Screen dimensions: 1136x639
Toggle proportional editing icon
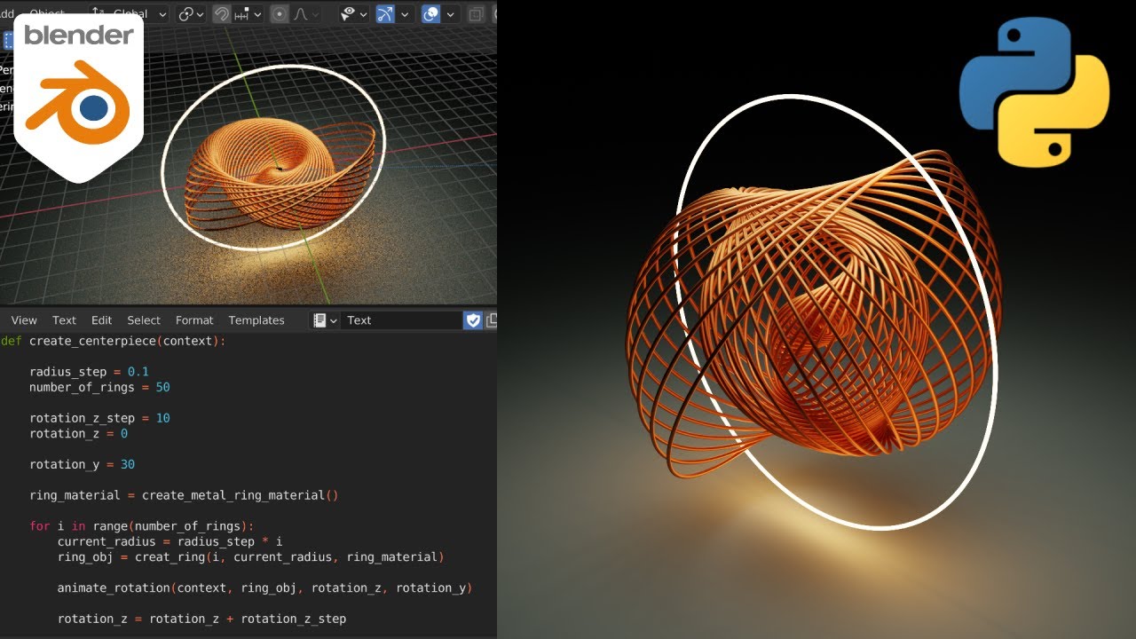point(280,13)
